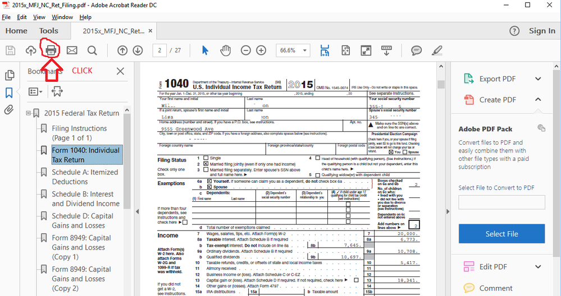The image size is (561, 296).
Task: Expand the Export PDF section chevron
Action: pyautogui.click(x=538, y=79)
